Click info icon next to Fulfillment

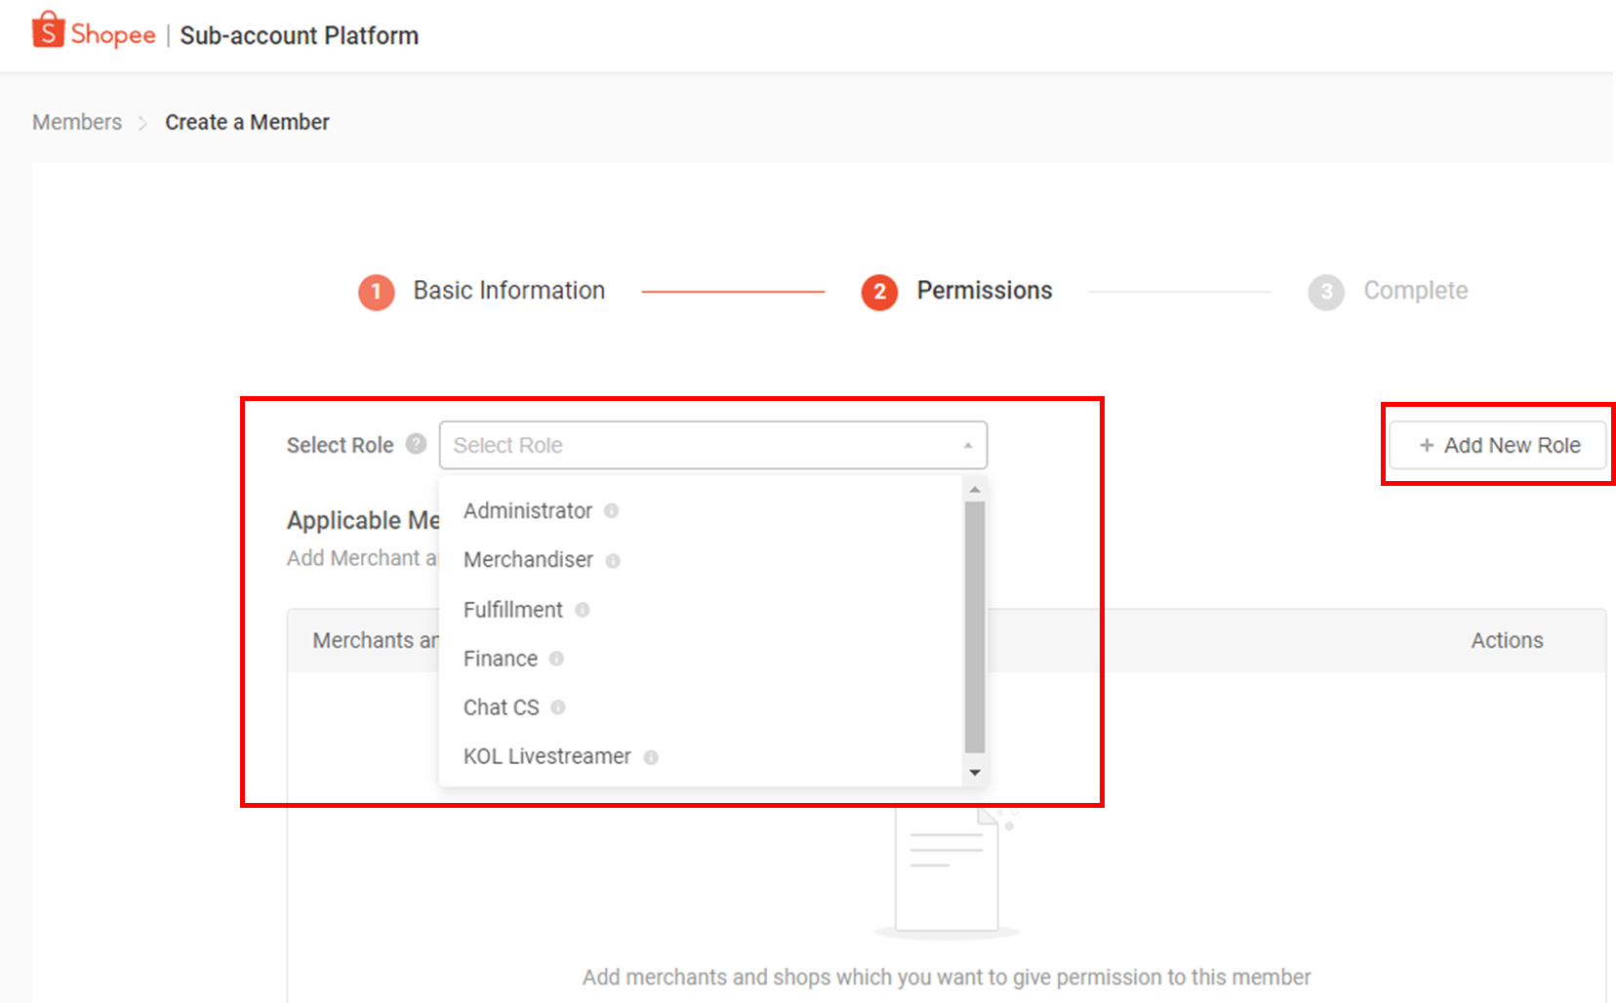coord(583,610)
